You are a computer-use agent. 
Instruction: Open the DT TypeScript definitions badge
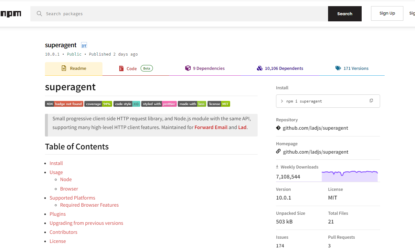tap(84, 45)
